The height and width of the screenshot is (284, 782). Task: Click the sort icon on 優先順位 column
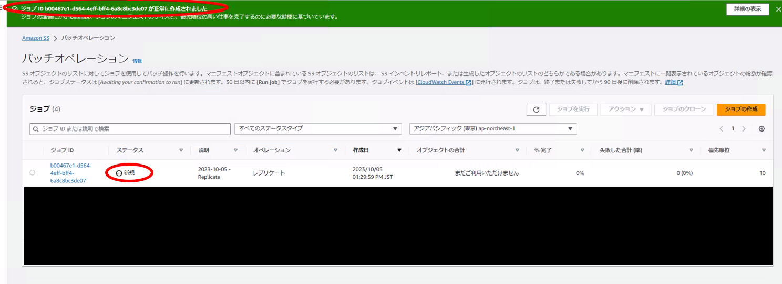pyautogui.click(x=764, y=150)
